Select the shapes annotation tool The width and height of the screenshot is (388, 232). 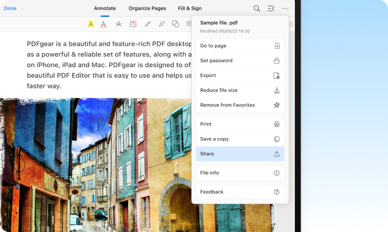point(175,24)
